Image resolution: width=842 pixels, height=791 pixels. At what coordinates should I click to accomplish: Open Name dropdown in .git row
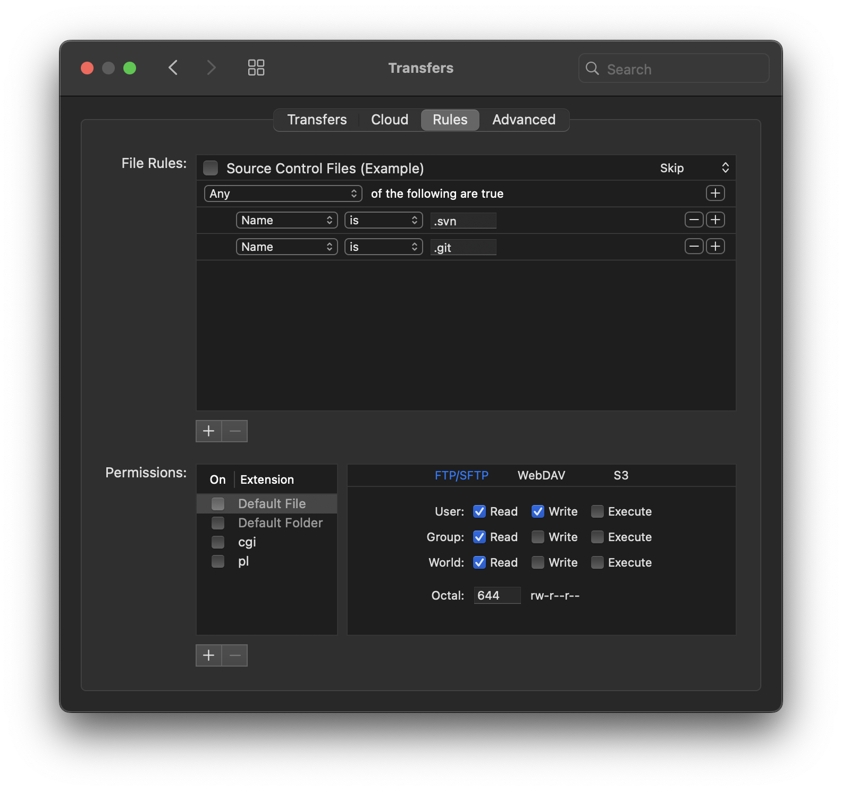pos(287,247)
